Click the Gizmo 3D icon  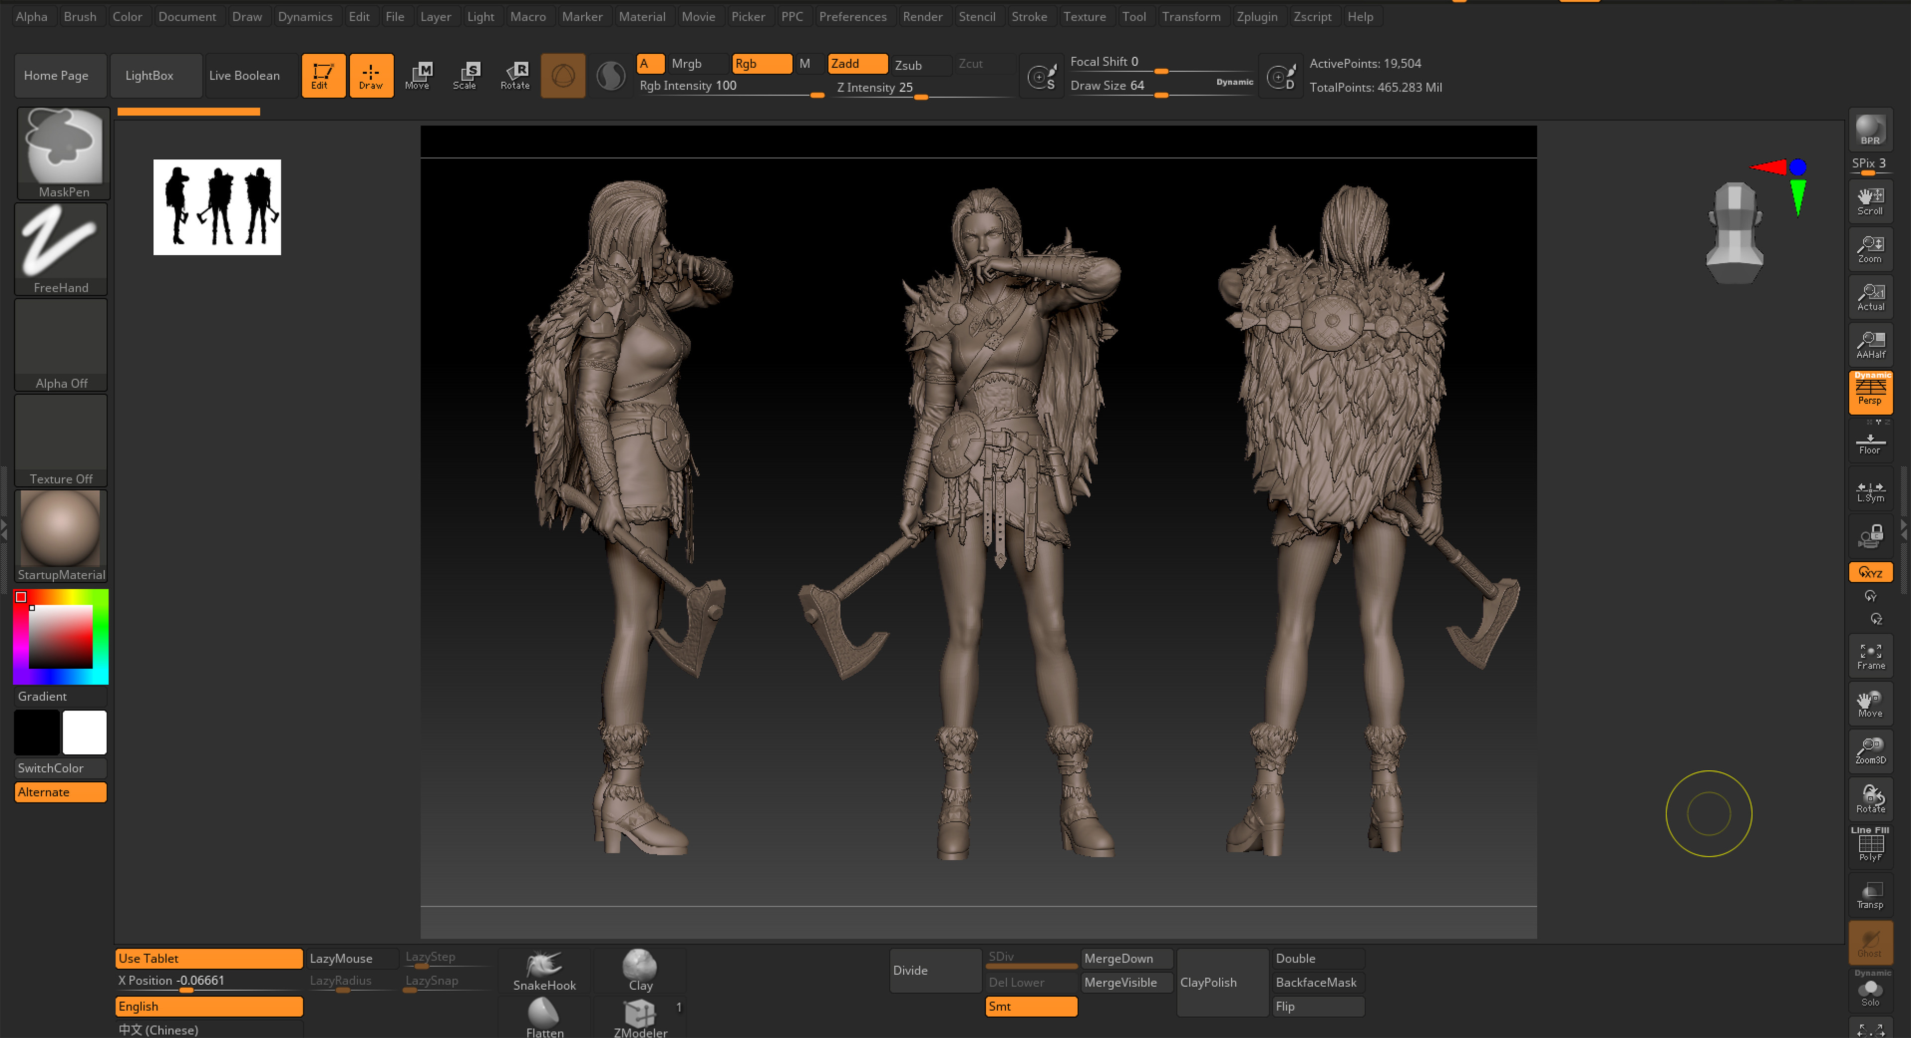pyautogui.click(x=563, y=76)
